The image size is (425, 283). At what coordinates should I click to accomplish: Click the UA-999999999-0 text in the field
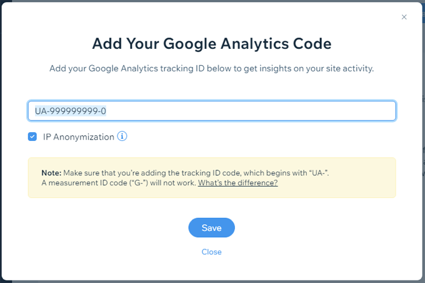click(x=70, y=111)
